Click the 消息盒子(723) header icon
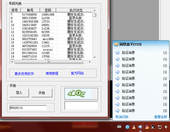The image size is (170, 132). (x=116, y=44)
